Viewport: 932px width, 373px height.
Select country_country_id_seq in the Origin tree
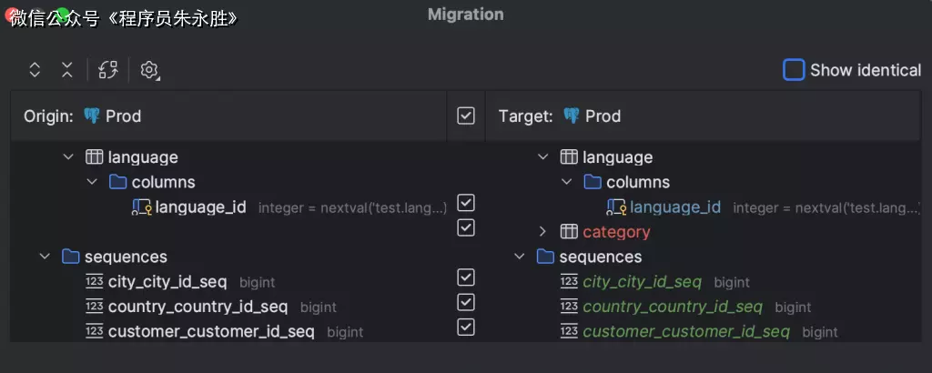click(x=198, y=307)
